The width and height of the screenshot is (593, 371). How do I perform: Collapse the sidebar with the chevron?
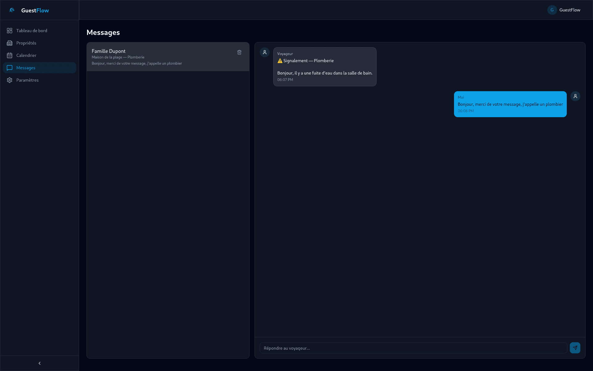click(x=40, y=363)
